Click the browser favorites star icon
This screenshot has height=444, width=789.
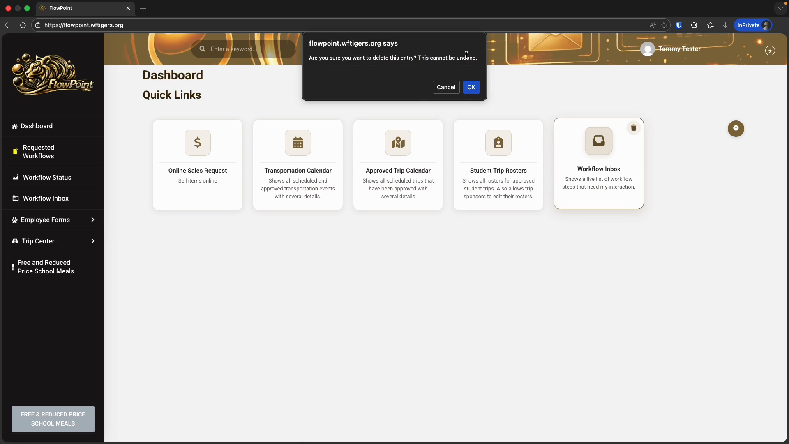664,25
